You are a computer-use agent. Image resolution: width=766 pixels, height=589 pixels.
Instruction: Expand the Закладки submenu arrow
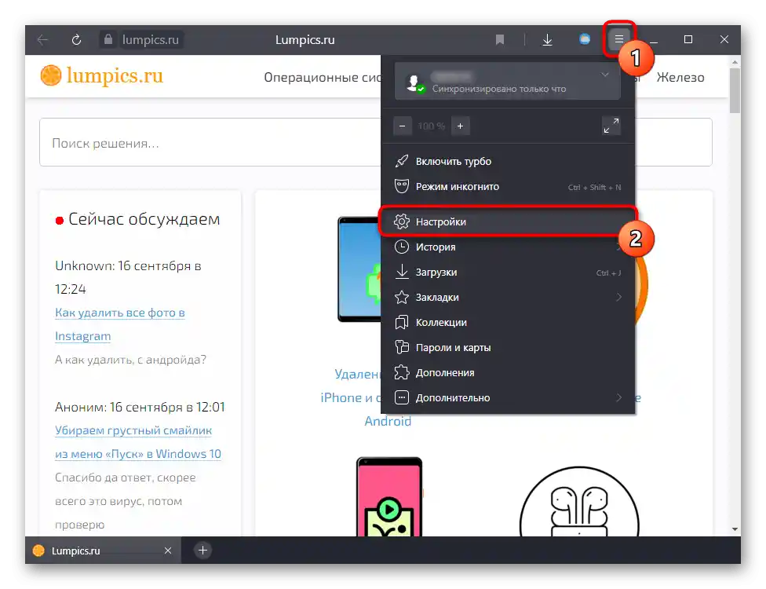618,297
